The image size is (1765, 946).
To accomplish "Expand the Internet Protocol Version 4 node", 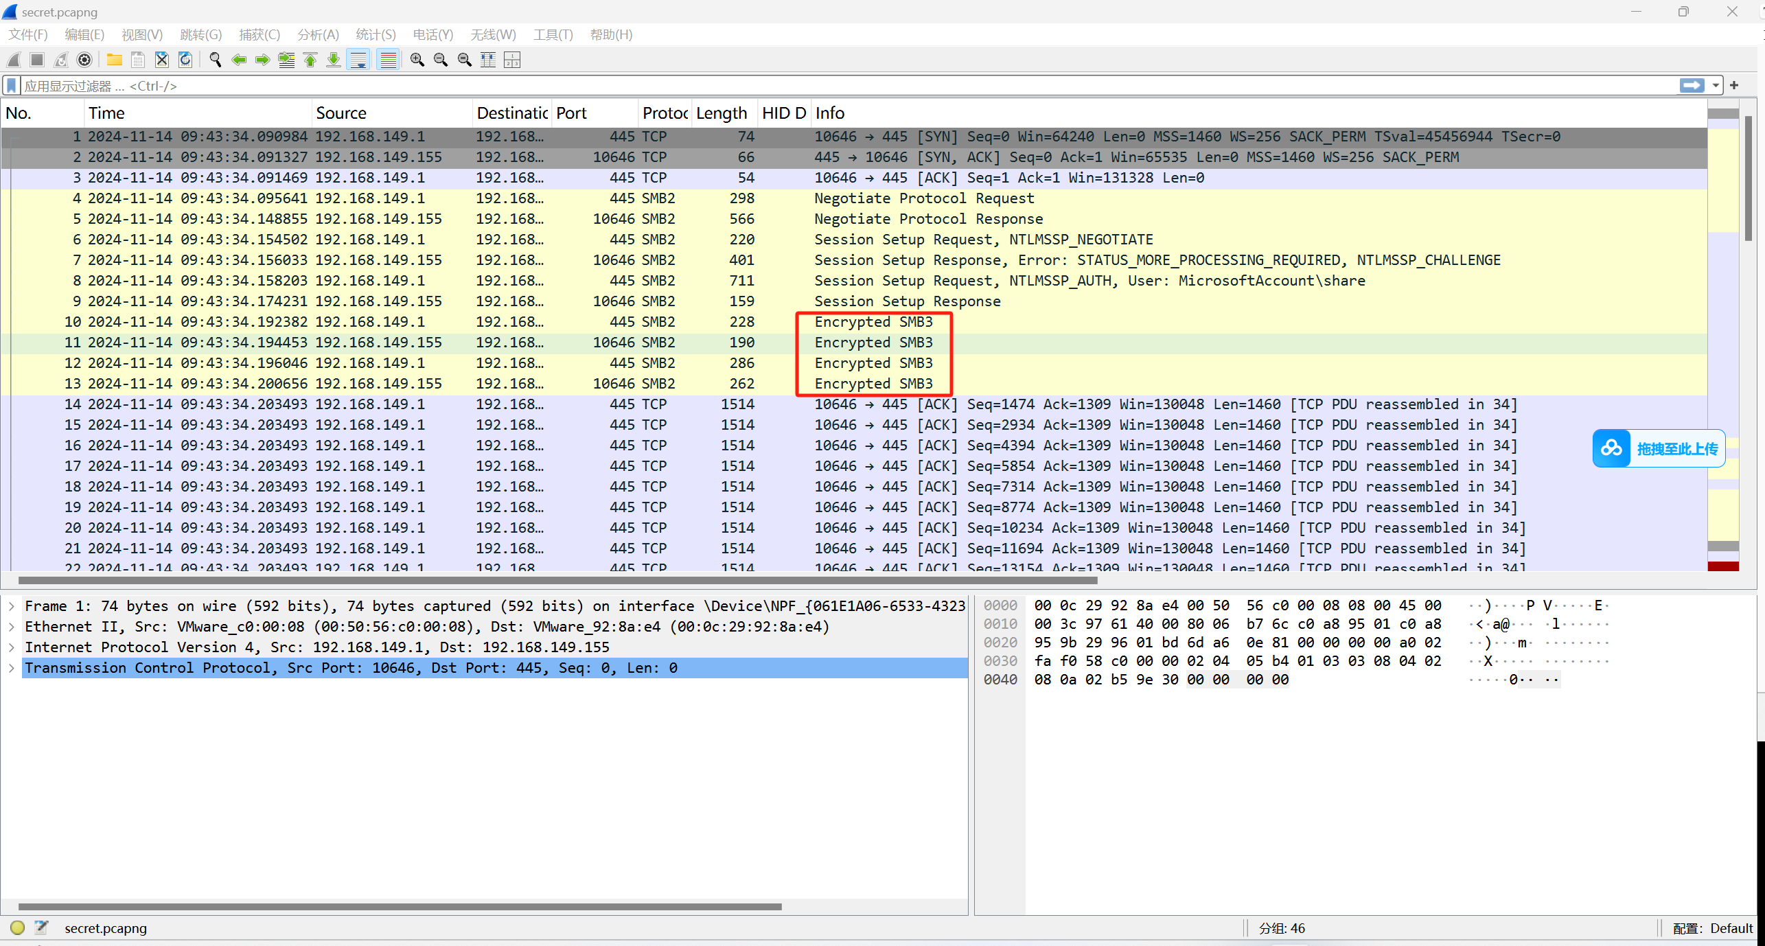I will (x=12, y=647).
